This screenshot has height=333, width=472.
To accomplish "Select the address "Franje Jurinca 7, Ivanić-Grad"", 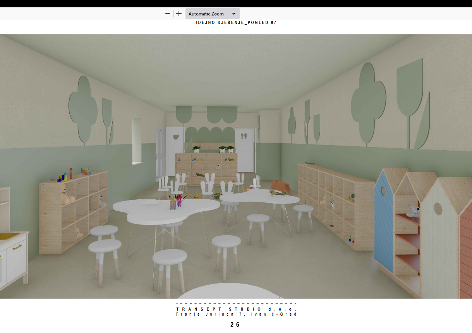I will click(237, 314).
